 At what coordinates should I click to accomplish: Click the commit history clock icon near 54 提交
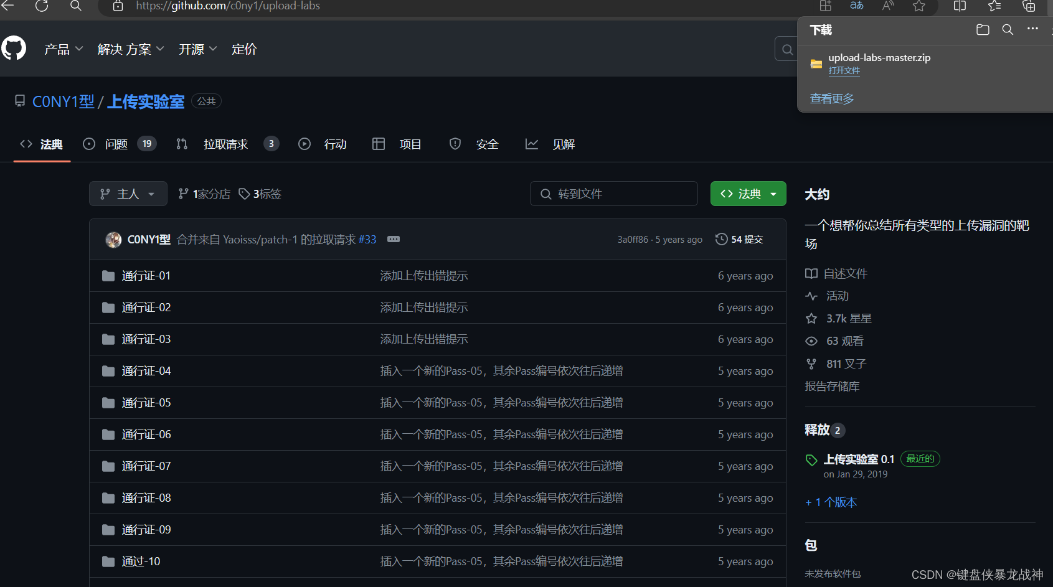tap(721, 238)
